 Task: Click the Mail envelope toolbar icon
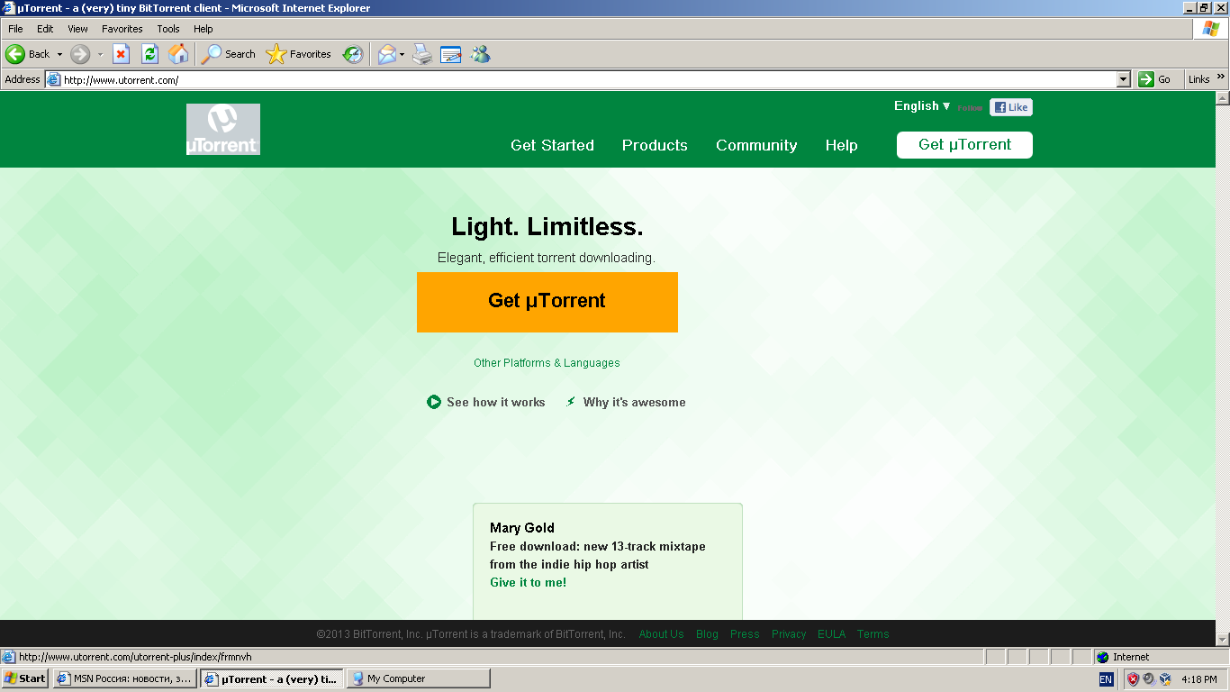(x=386, y=54)
